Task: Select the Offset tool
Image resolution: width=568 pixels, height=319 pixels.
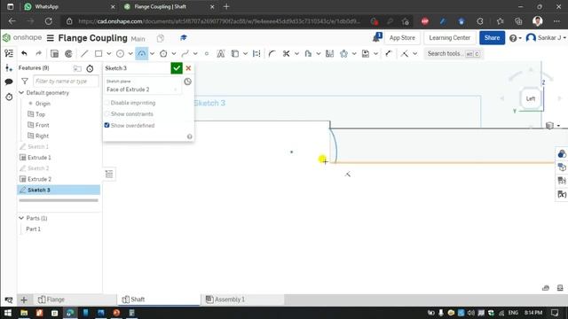Action: tap(308, 53)
